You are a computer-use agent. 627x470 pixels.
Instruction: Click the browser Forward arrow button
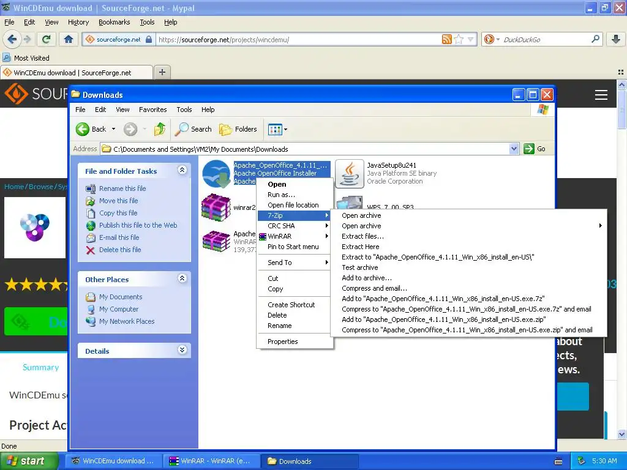pyautogui.click(x=27, y=39)
